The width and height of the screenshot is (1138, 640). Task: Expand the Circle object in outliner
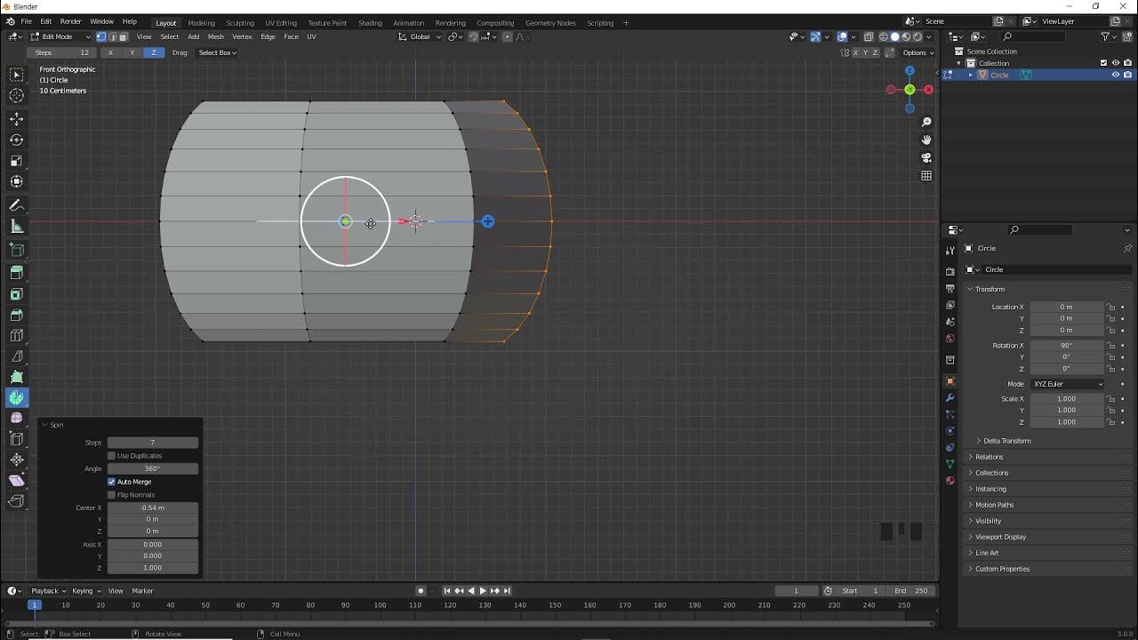[970, 75]
